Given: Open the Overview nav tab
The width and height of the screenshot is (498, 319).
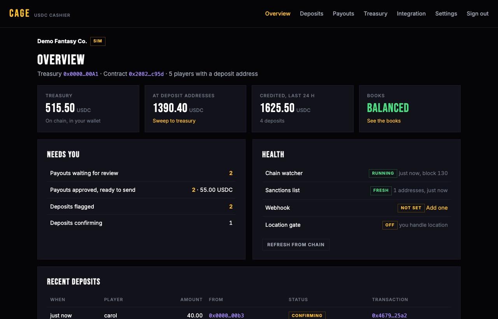Looking at the screenshot, I should click(278, 14).
